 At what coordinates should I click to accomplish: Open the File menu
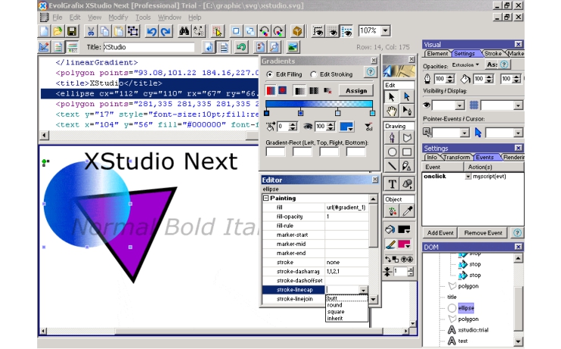click(x=58, y=17)
